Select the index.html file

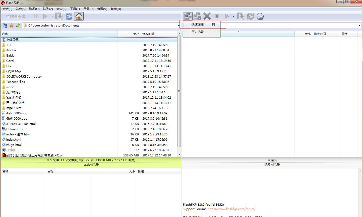tap(14, 140)
